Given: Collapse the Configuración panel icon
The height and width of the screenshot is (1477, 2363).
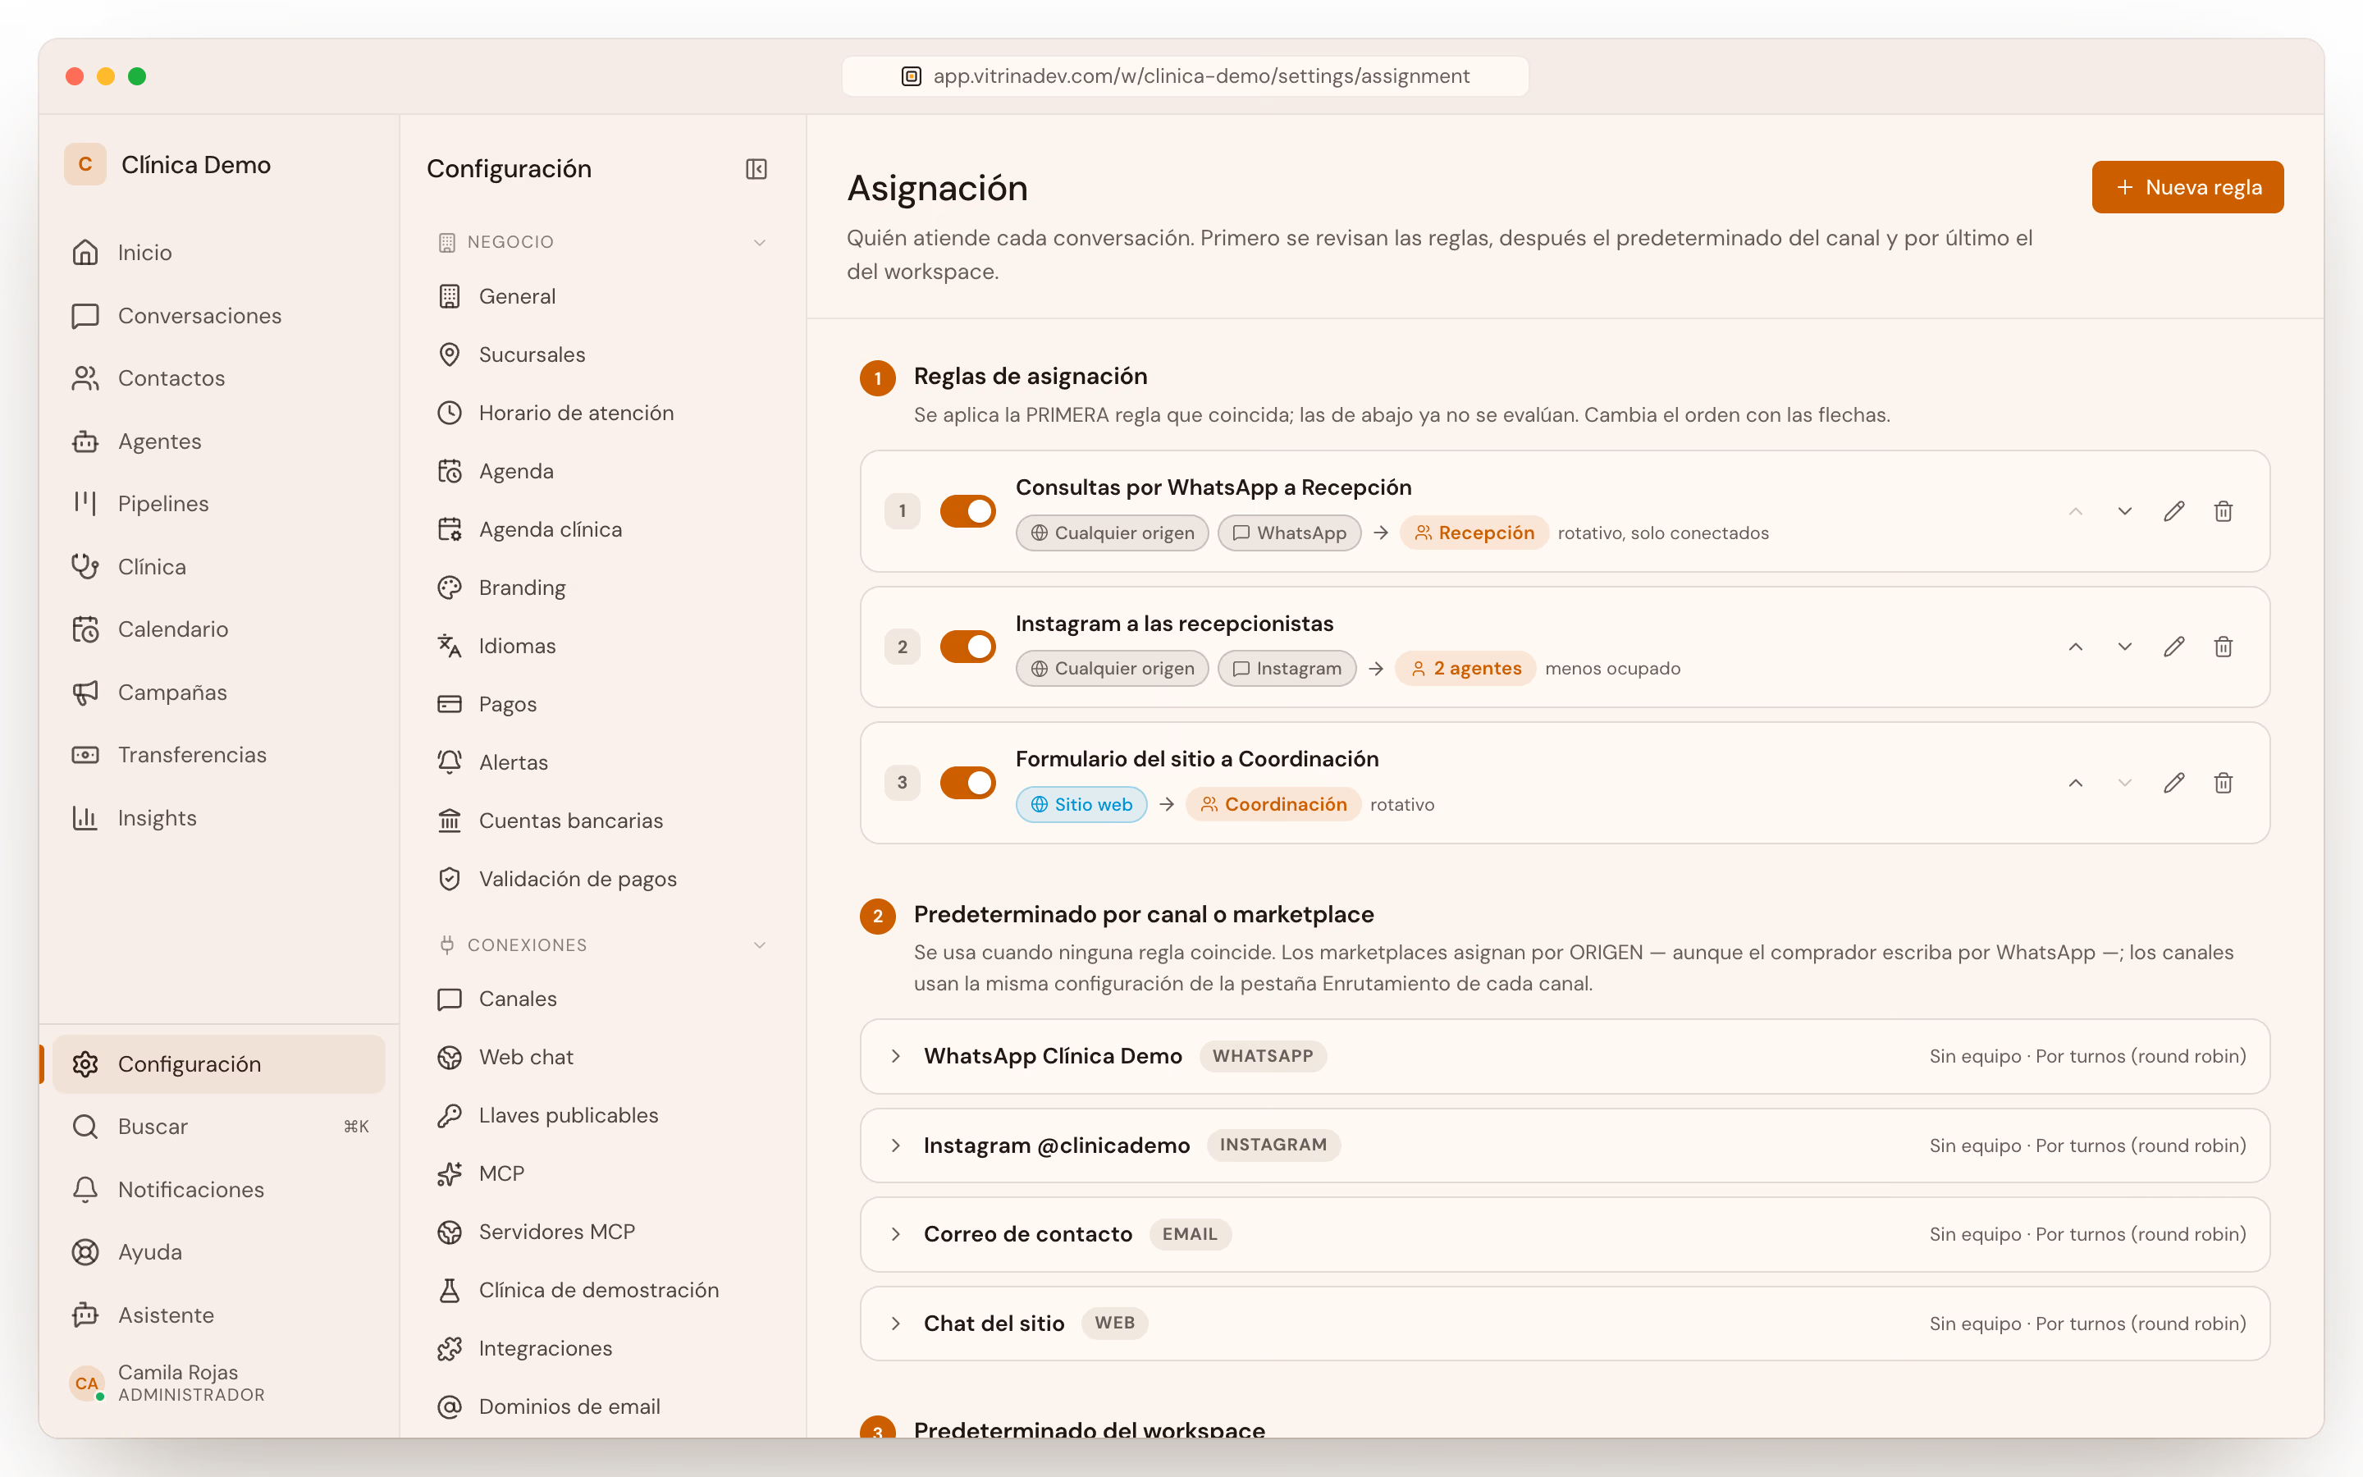Looking at the screenshot, I should point(756,169).
